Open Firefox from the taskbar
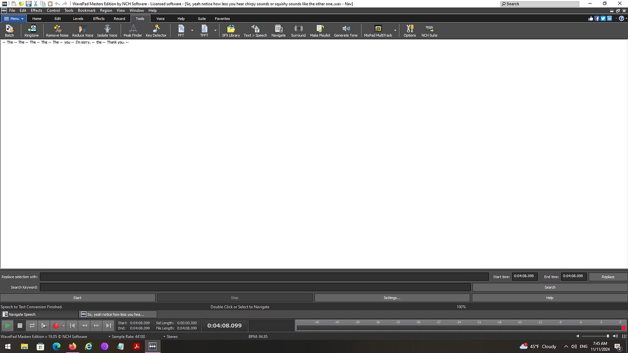 (x=72, y=346)
